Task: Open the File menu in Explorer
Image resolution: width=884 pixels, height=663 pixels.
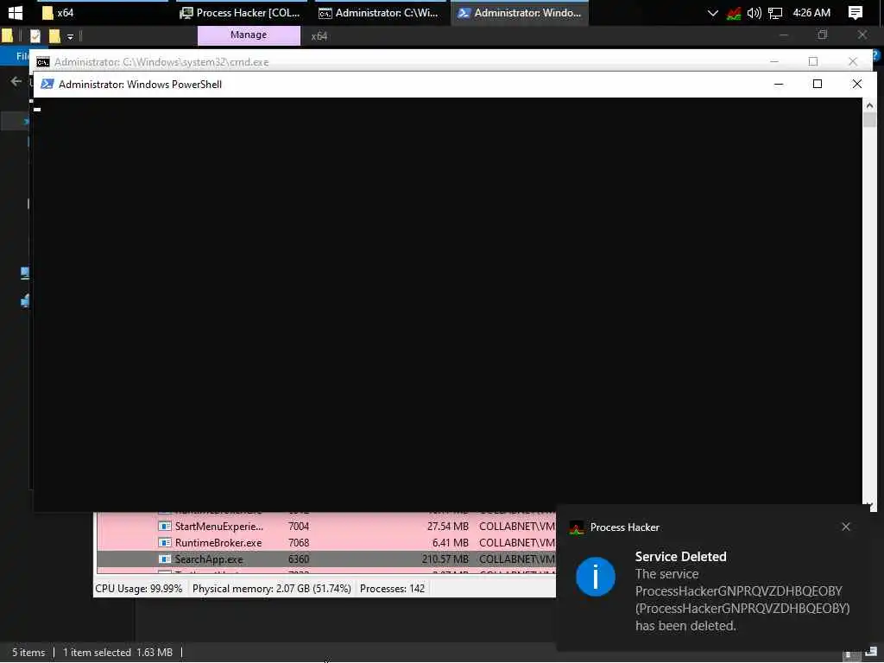Action: [17, 56]
